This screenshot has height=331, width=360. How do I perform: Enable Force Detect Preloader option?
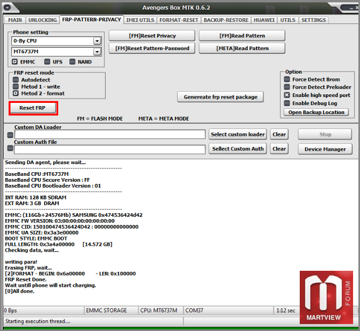click(x=287, y=87)
